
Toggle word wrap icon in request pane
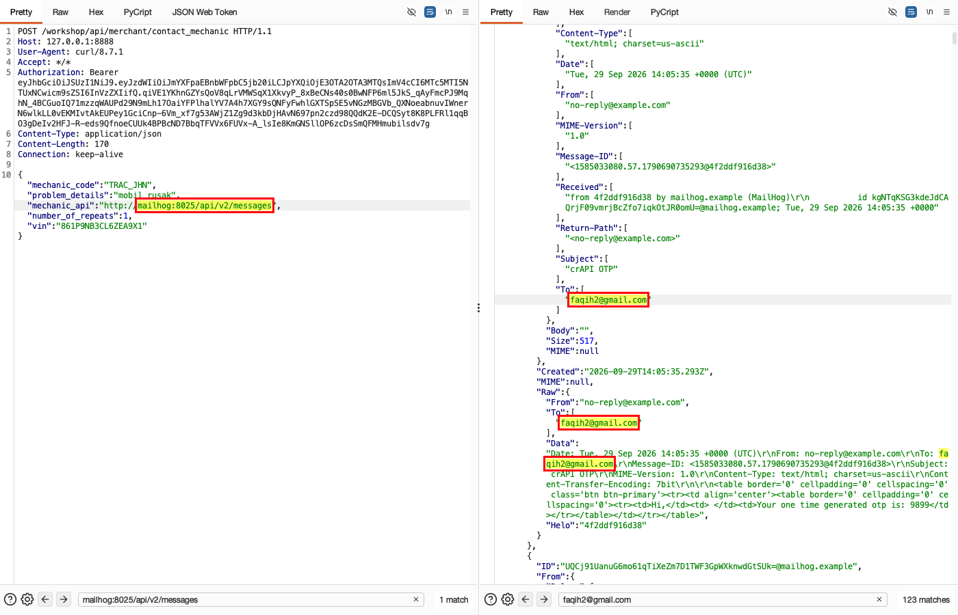(430, 12)
